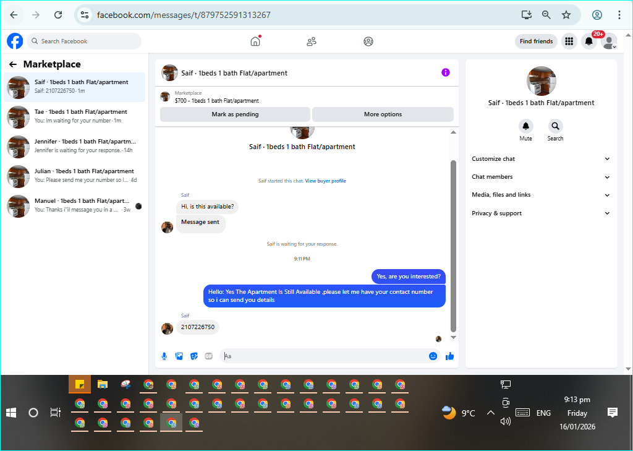This screenshot has height=451, width=633.
Task: Expand Chat members section
Action: pyautogui.click(x=541, y=177)
